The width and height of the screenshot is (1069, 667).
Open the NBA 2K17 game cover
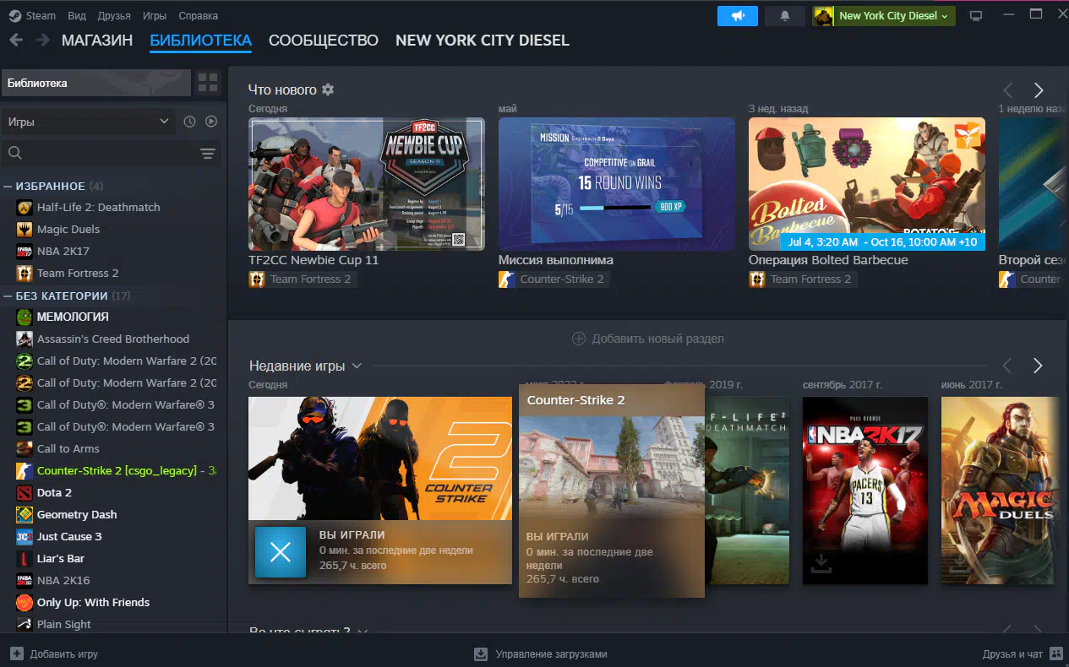coord(865,491)
